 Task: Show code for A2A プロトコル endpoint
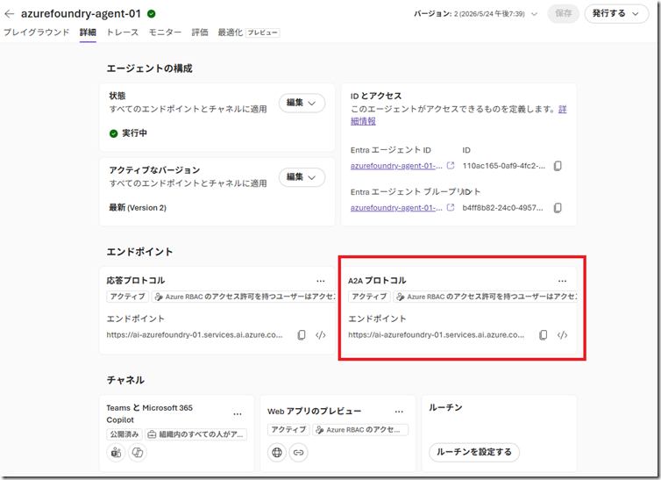[x=562, y=335]
